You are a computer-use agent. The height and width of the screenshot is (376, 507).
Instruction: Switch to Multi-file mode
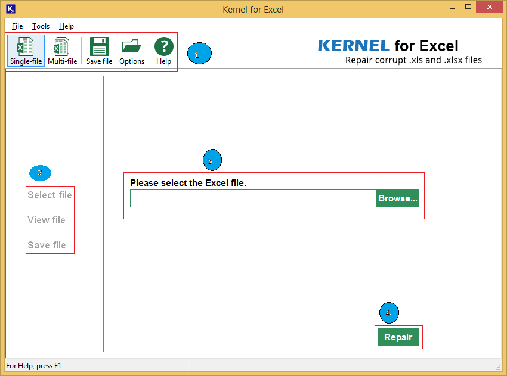[x=62, y=51]
